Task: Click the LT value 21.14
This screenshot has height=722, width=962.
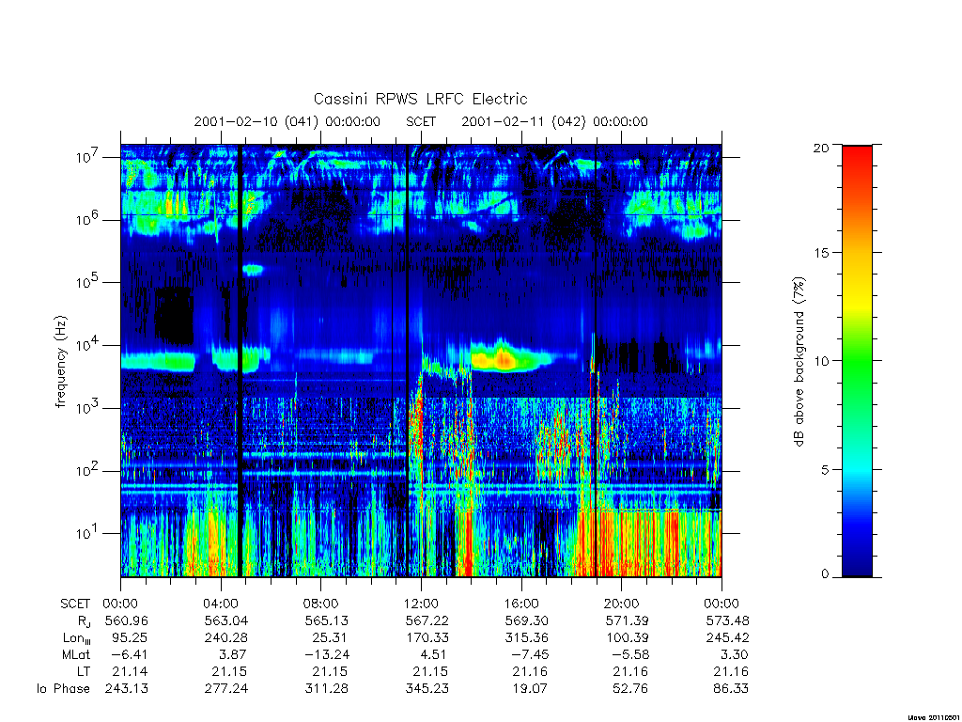Action: click(130, 671)
